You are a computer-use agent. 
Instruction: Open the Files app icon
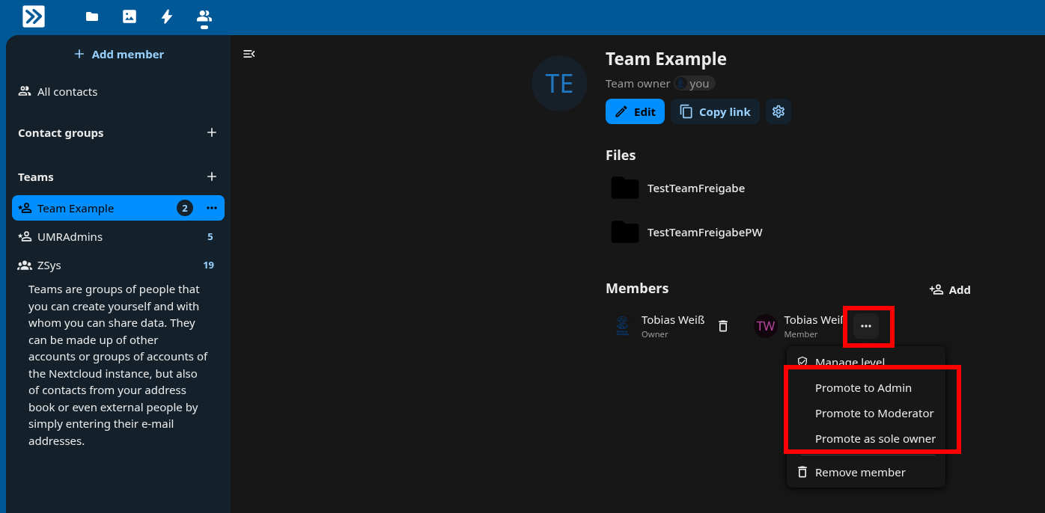92,16
